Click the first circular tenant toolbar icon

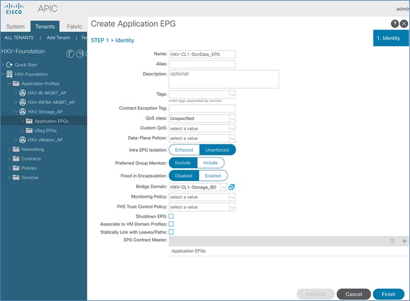pos(70,54)
